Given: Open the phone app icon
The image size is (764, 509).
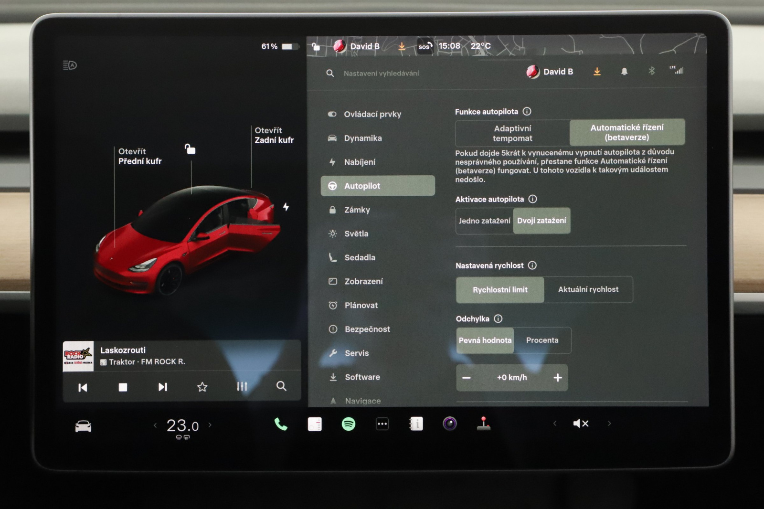Looking at the screenshot, I should (x=281, y=424).
